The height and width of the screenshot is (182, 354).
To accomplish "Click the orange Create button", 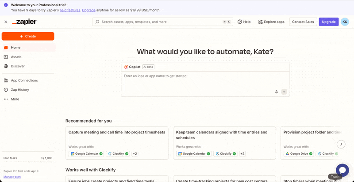I will [x=28, y=36].
